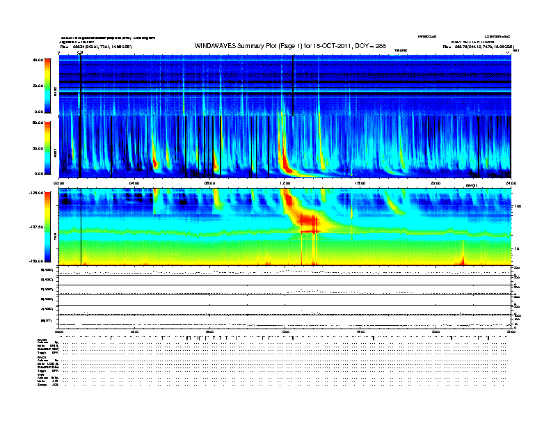Image resolution: width=551 pixels, height=426 pixels.
Task: Click 04:00 tick label below RAD1 spectrogram
Action: click(134, 183)
